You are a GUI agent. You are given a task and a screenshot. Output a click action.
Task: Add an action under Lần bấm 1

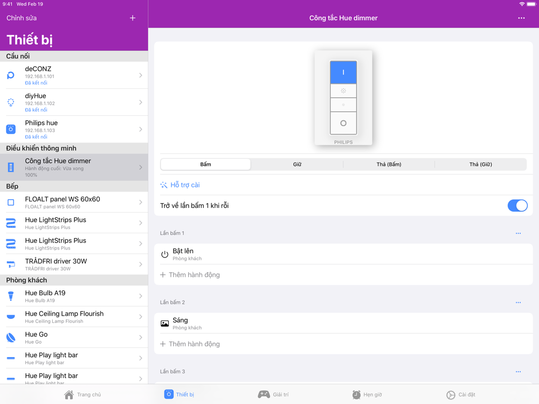[190, 275]
